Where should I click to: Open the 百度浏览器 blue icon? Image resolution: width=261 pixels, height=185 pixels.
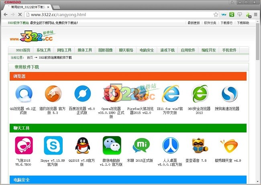coord(83,94)
